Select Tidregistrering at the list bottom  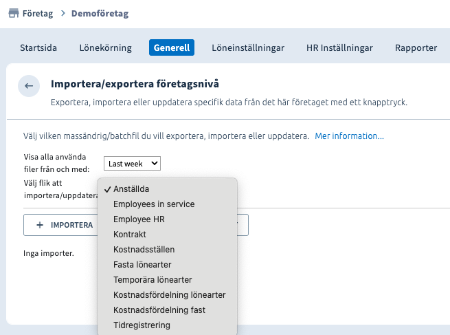tap(142, 325)
